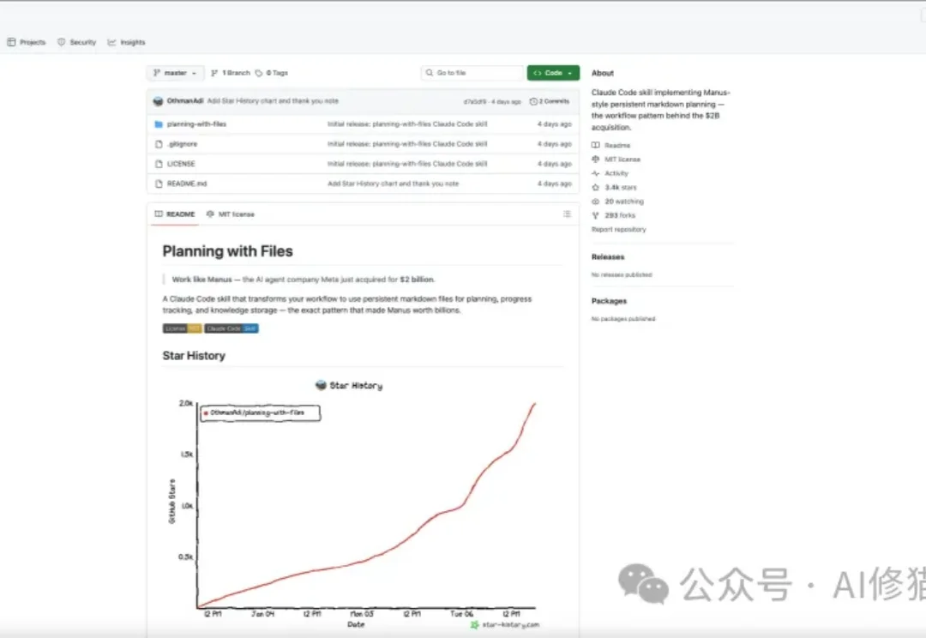This screenshot has height=638, width=926.
Task: Open the README.md file
Action: [x=187, y=184]
